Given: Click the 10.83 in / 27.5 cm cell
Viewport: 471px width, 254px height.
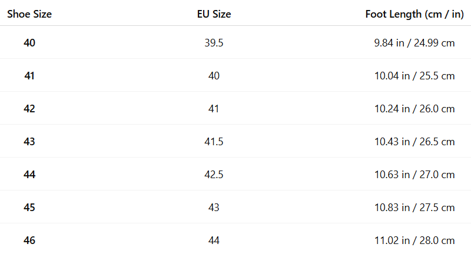Looking at the screenshot, I should point(414,208).
